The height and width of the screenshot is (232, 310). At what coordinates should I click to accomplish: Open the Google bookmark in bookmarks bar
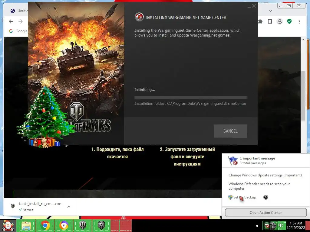pos(18,31)
